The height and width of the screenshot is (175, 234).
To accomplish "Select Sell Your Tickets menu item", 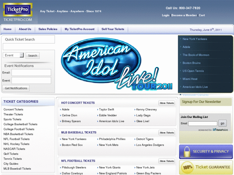I will coord(113,29).
